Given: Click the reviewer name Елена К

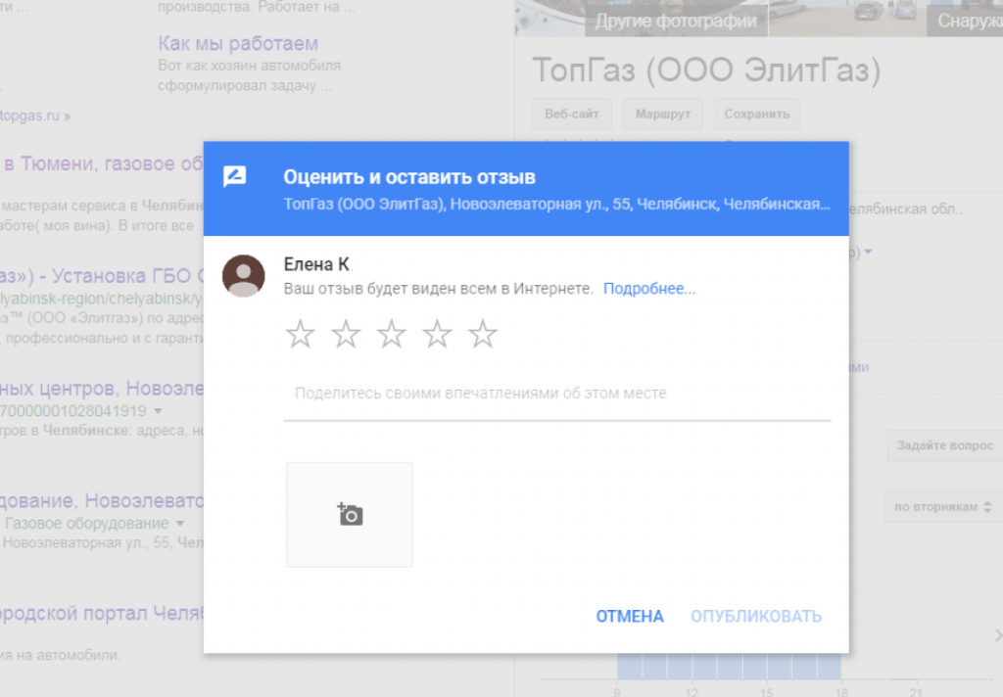Looking at the screenshot, I should (317, 264).
